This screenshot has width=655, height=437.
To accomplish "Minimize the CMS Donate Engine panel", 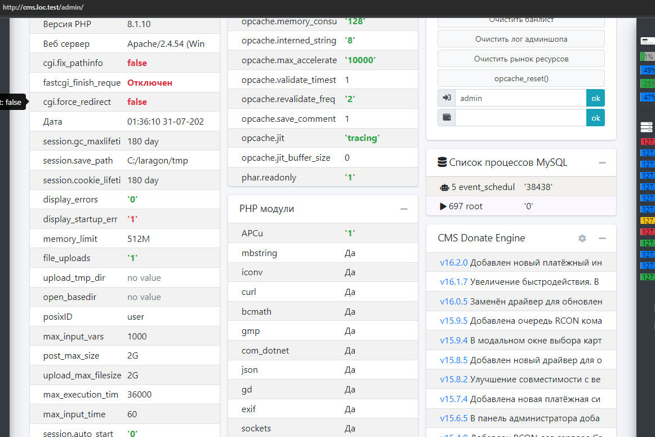I will point(602,239).
